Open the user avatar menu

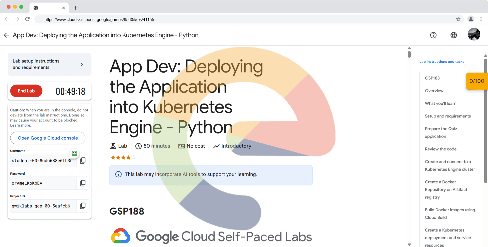point(474,34)
